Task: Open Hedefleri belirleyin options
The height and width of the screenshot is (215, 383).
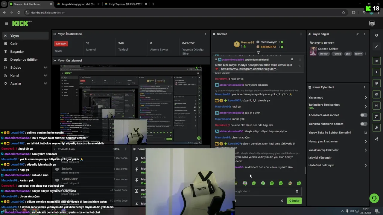Action: [338, 165]
